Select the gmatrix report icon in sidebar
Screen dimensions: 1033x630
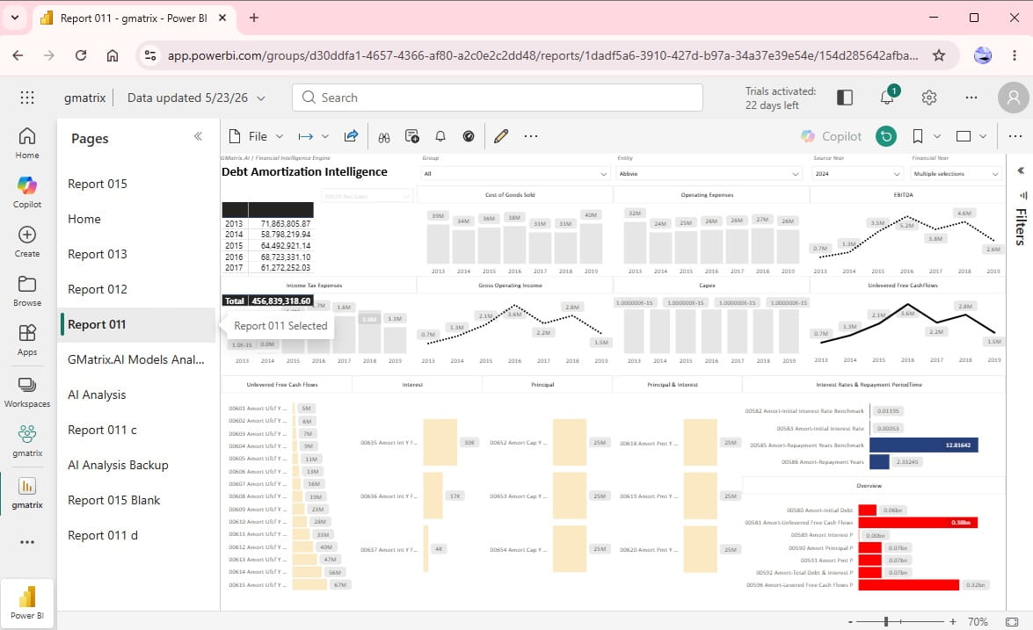[x=27, y=493]
